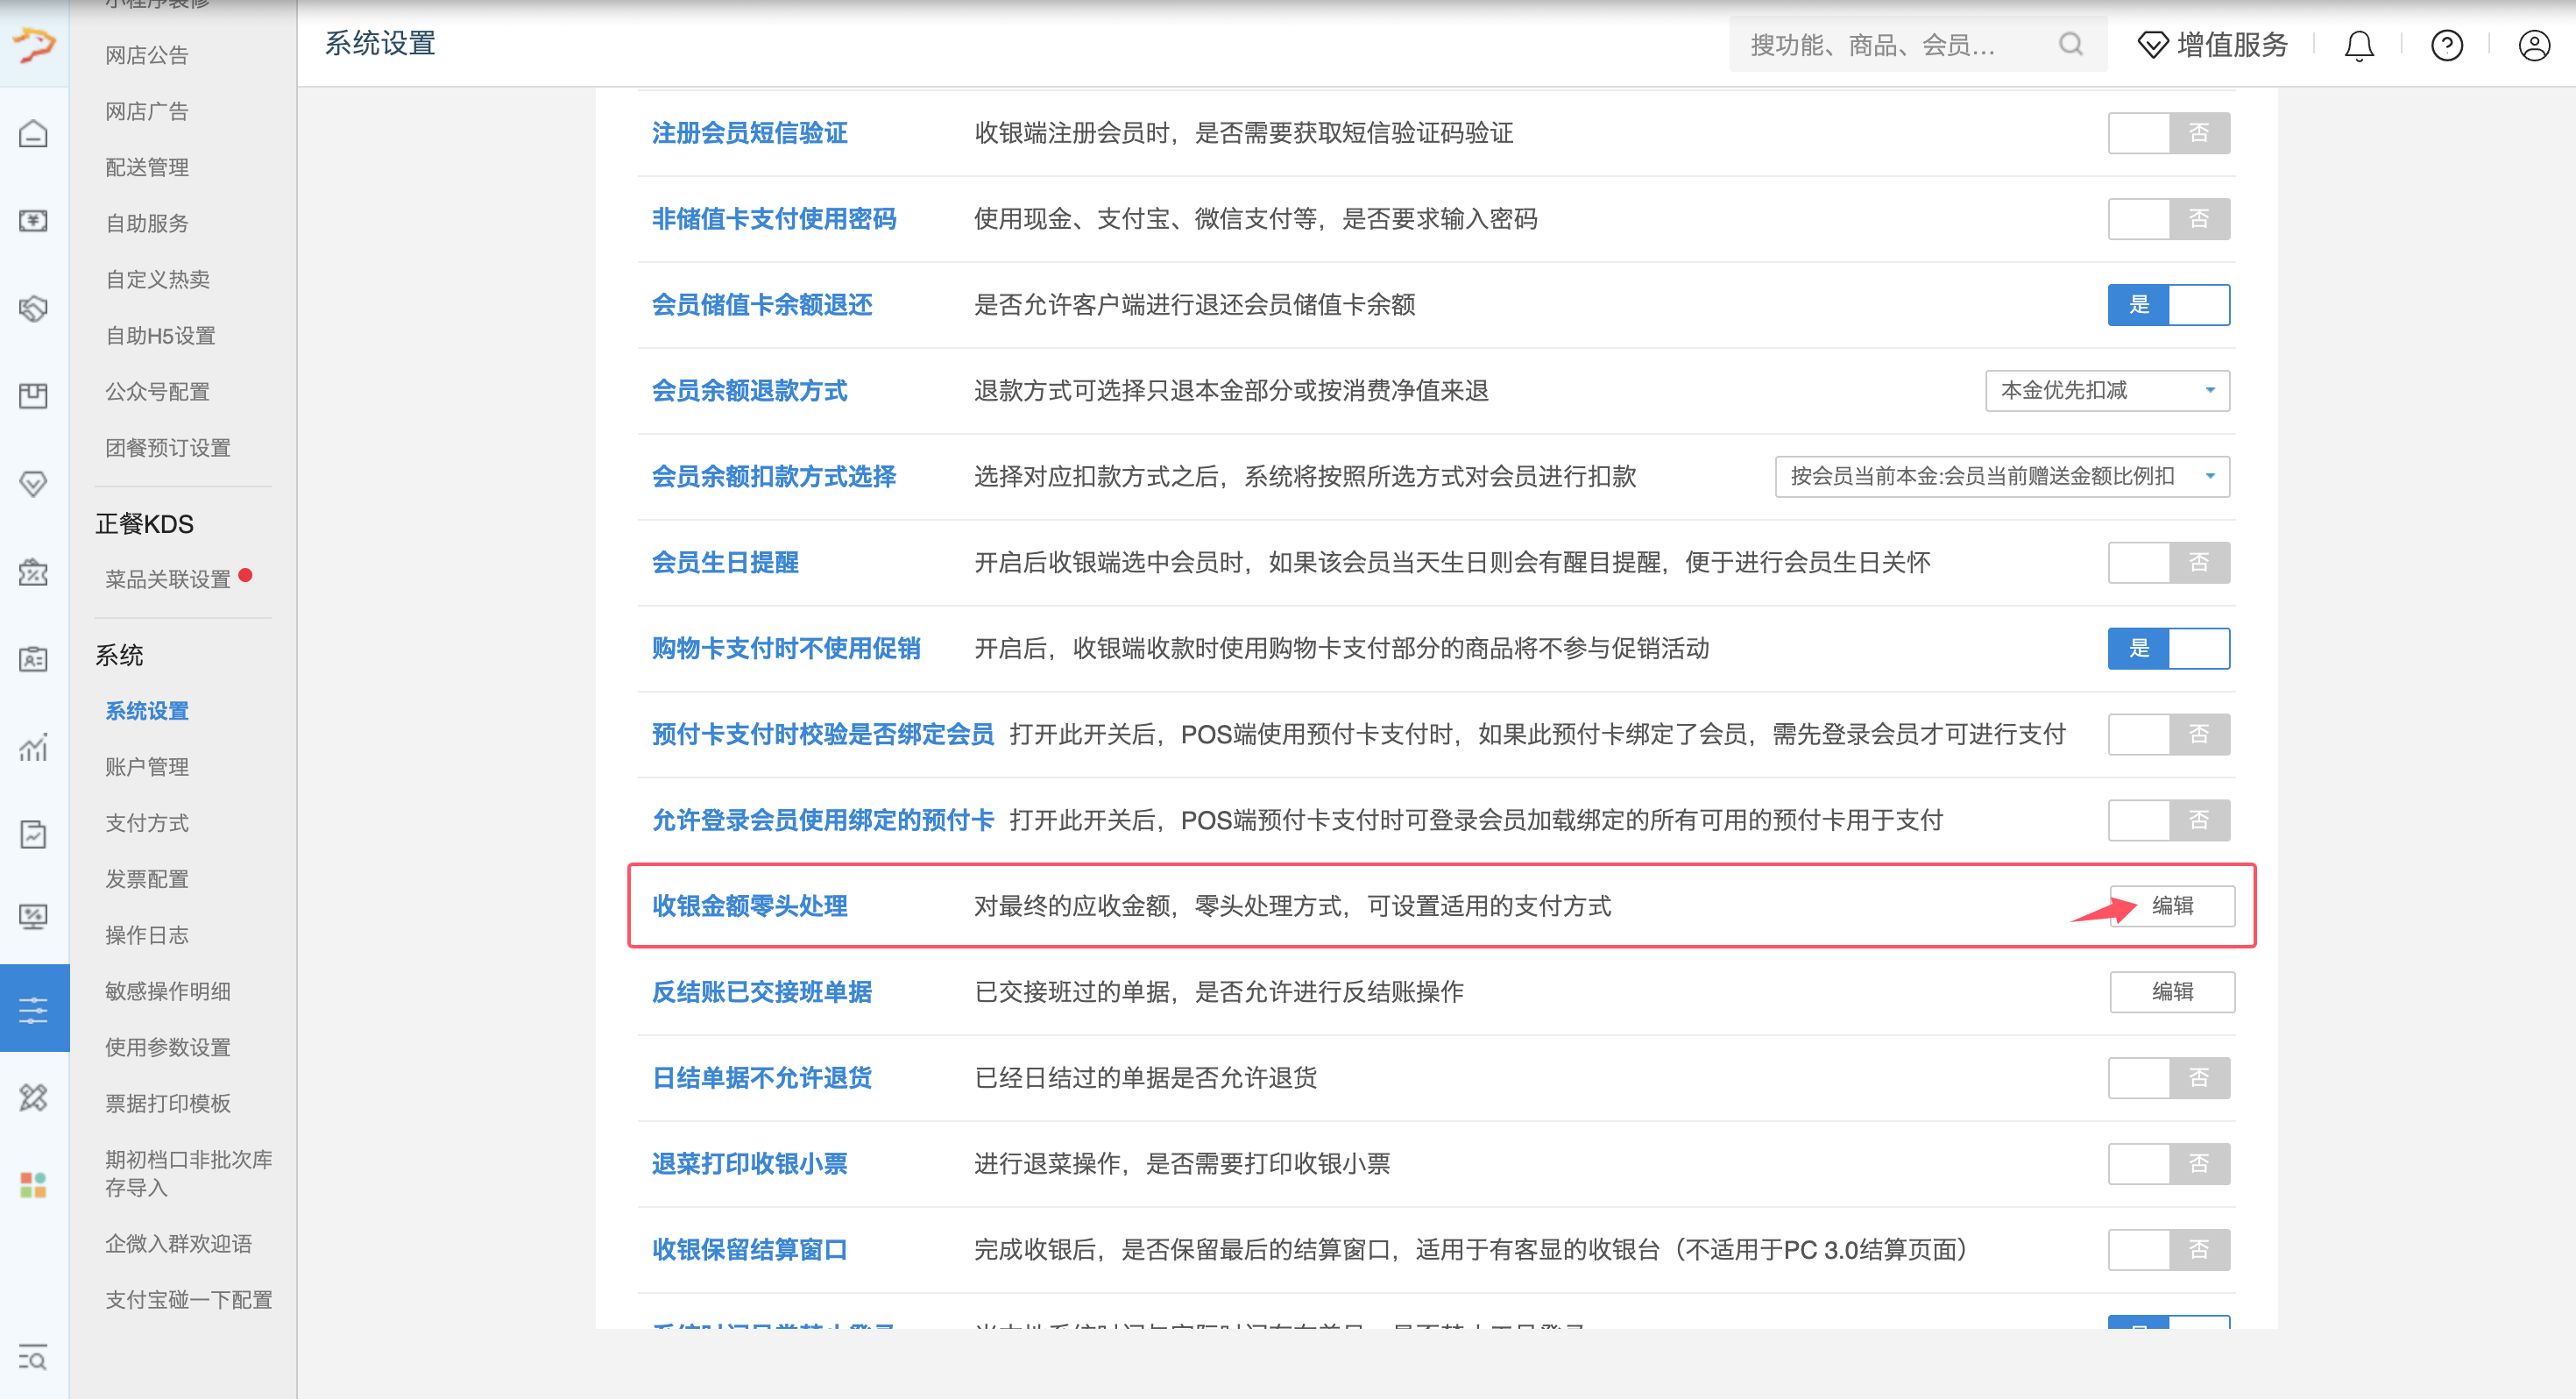Click 编辑 for 收银金额零头处理

[x=2172, y=905]
